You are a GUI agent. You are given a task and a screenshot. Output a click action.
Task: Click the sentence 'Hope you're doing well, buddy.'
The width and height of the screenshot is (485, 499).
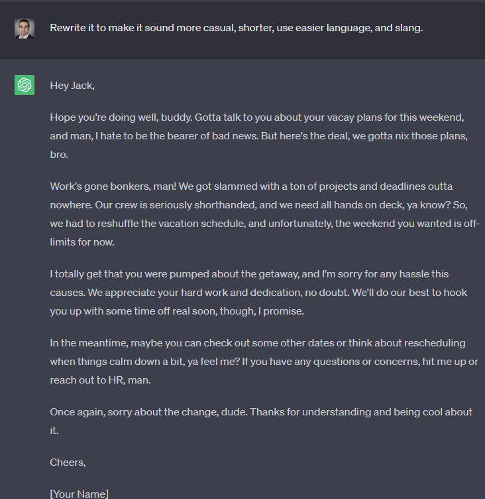[x=121, y=117]
